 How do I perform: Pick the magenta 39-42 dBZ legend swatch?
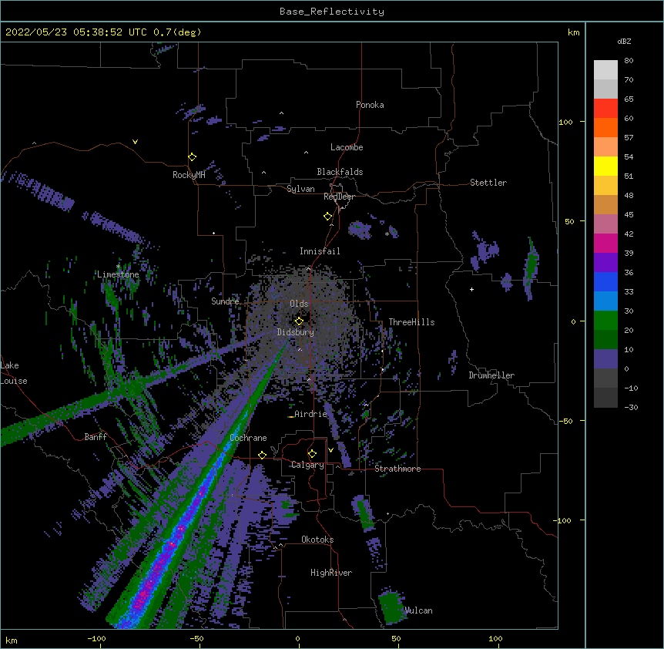(605, 243)
